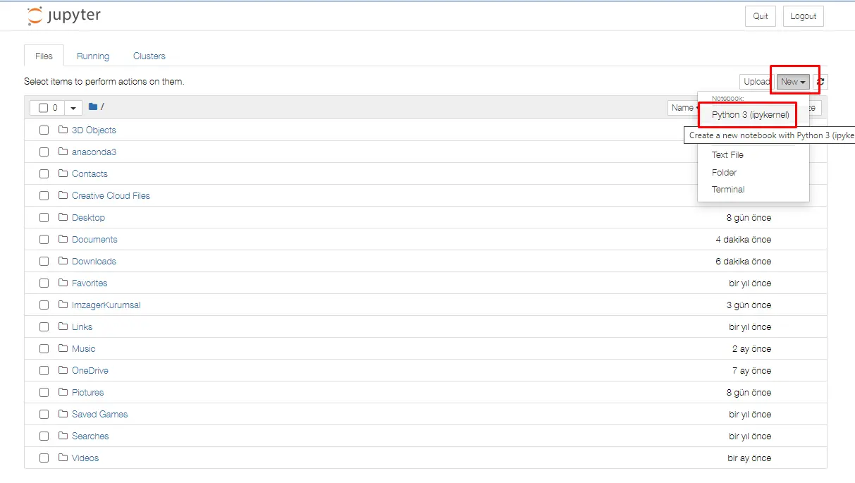Click the refresh notebook list icon
855x483 pixels.
point(820,82)
